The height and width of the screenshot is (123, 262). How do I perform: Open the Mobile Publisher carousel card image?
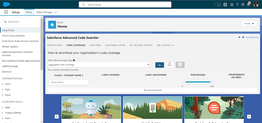tap(153, 108)
